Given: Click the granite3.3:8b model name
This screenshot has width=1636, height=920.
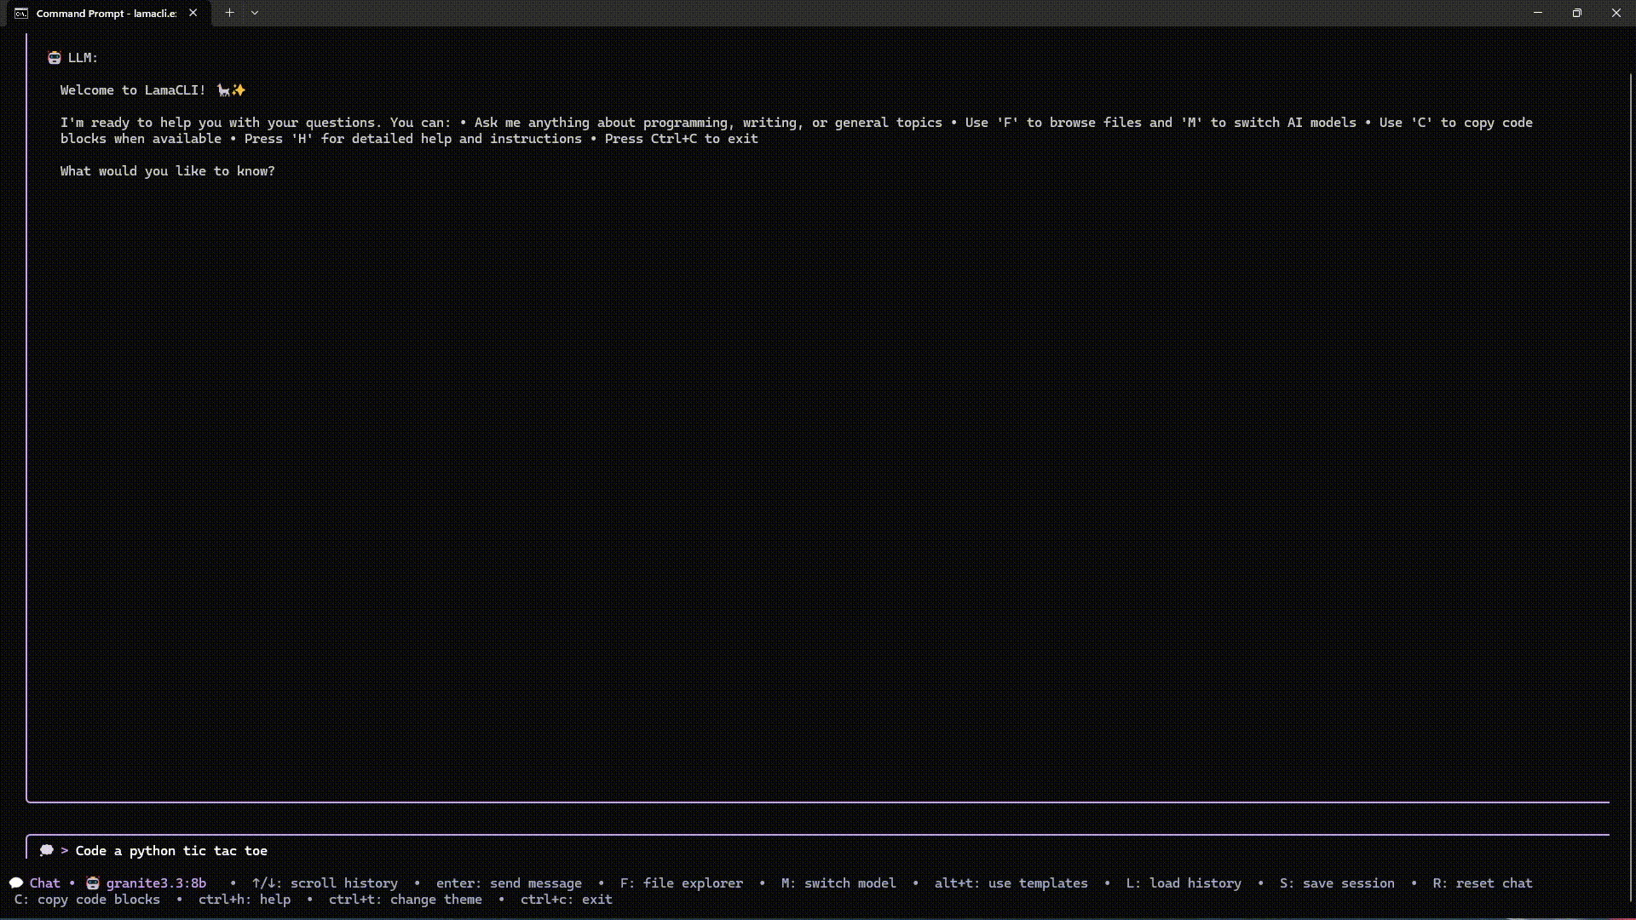Looking at the screenshot, I should coord(156,883).
